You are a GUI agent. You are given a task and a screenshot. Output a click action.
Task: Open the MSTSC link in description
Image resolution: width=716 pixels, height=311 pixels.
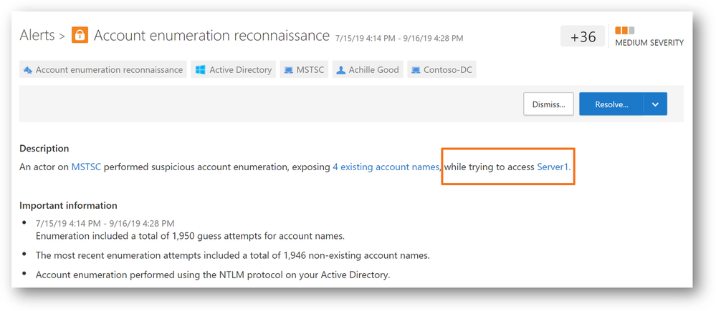87,167
